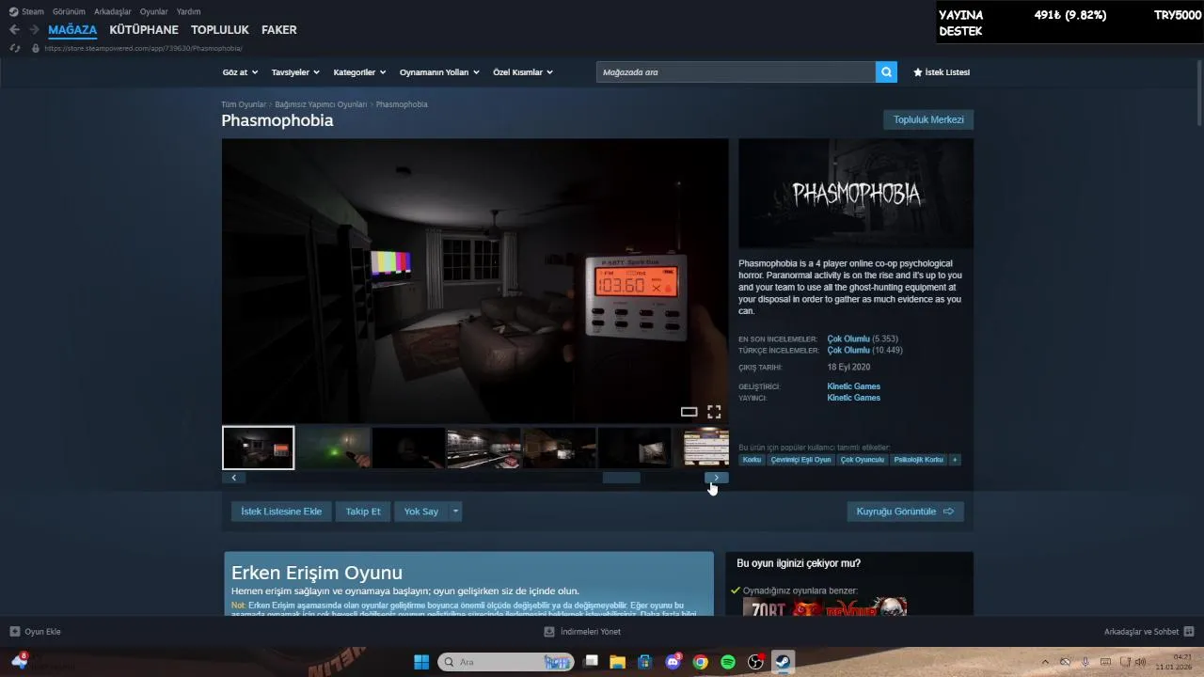1204x677 pixels.
Task: Click the thumbnail strip scroll handle
Action: tap(621, 478)
